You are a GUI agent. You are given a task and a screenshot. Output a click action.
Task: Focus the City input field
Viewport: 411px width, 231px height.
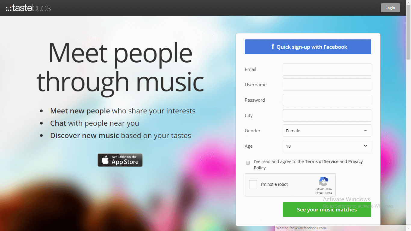coord(327,115)
